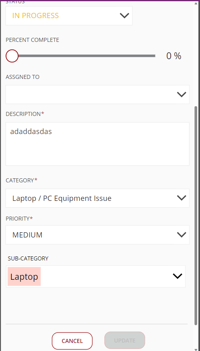Click the scrollbar up arrow
This screenshot has height=351, width=200.
[196, 3]
